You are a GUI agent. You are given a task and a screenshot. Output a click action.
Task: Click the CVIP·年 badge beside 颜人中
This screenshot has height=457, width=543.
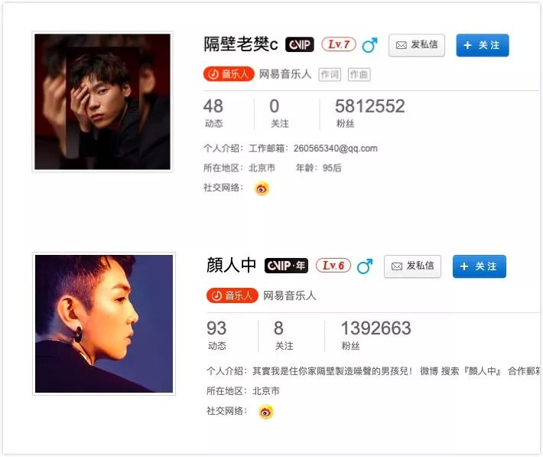[x=286, y=266]
